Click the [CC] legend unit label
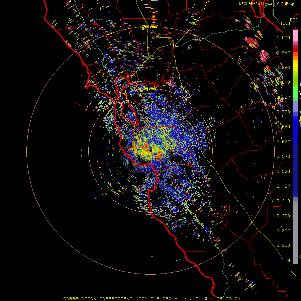The height and width of the screenshot is (301, 301). point(286,23)
